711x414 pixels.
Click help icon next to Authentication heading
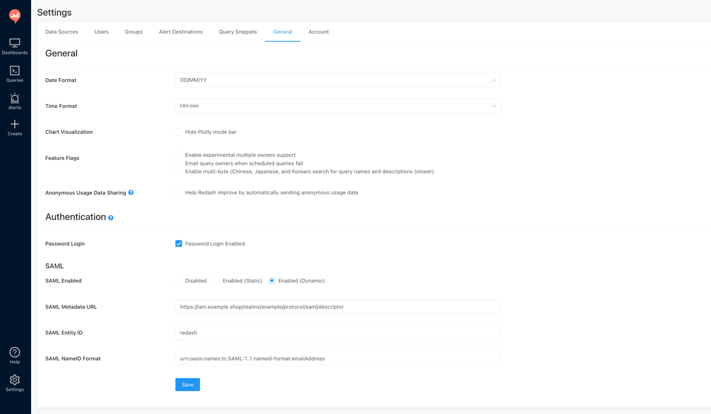[111, 218]
